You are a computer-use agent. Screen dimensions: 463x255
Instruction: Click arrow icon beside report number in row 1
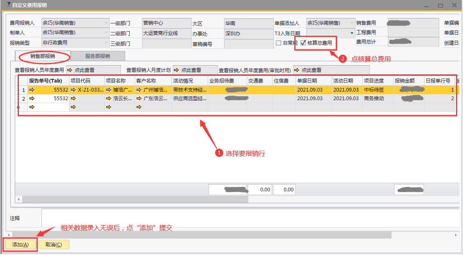tap(32, 90)
